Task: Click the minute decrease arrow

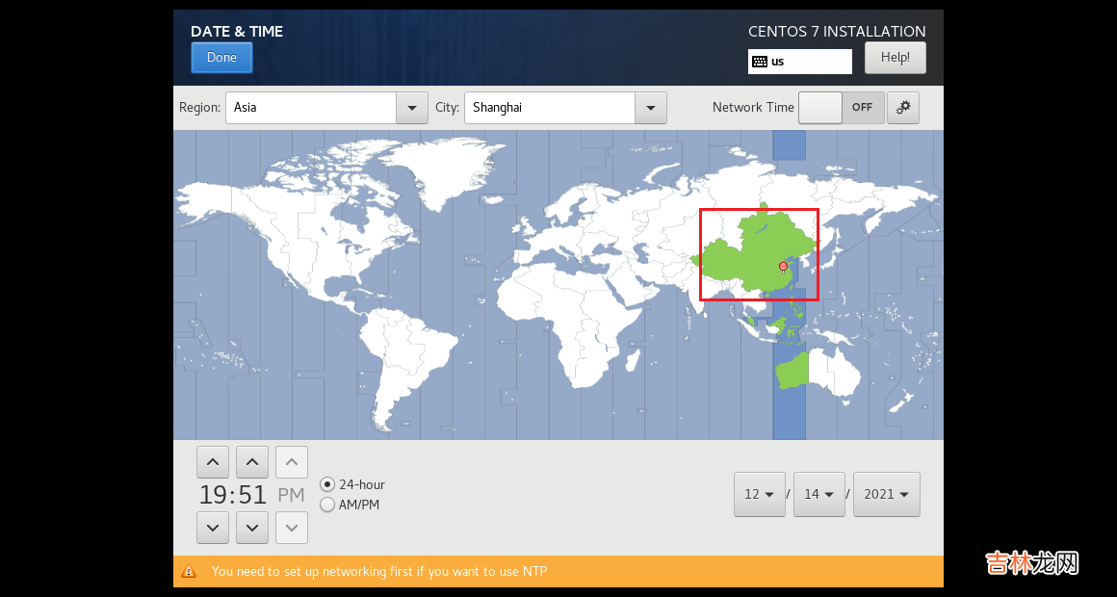Action: click(251, 528)
